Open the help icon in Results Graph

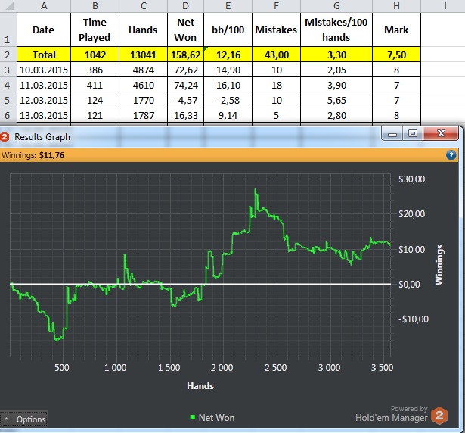[x=451, y=155]
